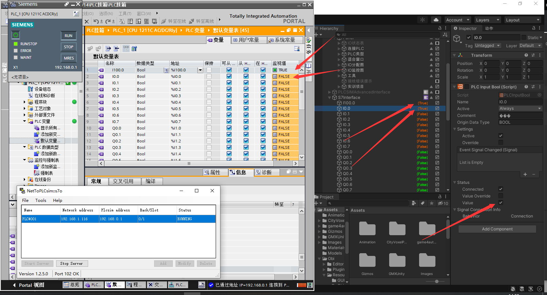Viewport: 547px width, 295px height.
Task: Click the download to device icon
Action: [130, 21]
